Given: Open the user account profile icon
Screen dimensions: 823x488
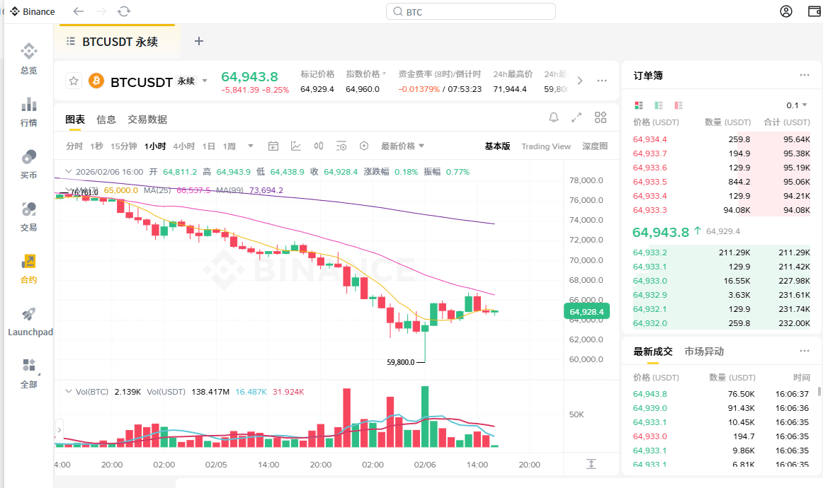Looking at the screenshot, I should pyautogui.click(x=785, y=11).
